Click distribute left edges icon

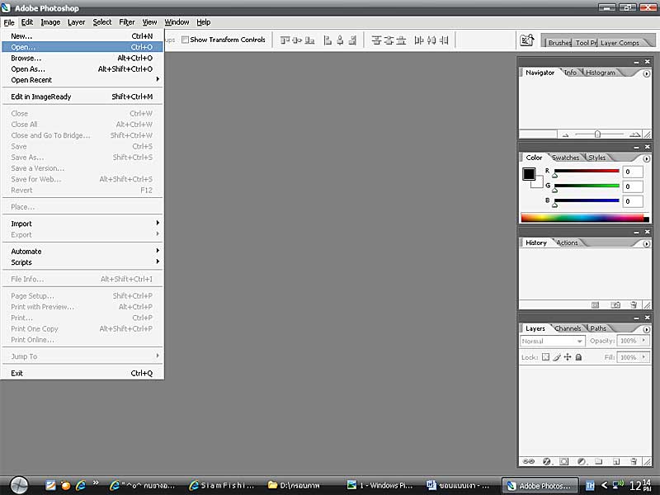[419, 40]
